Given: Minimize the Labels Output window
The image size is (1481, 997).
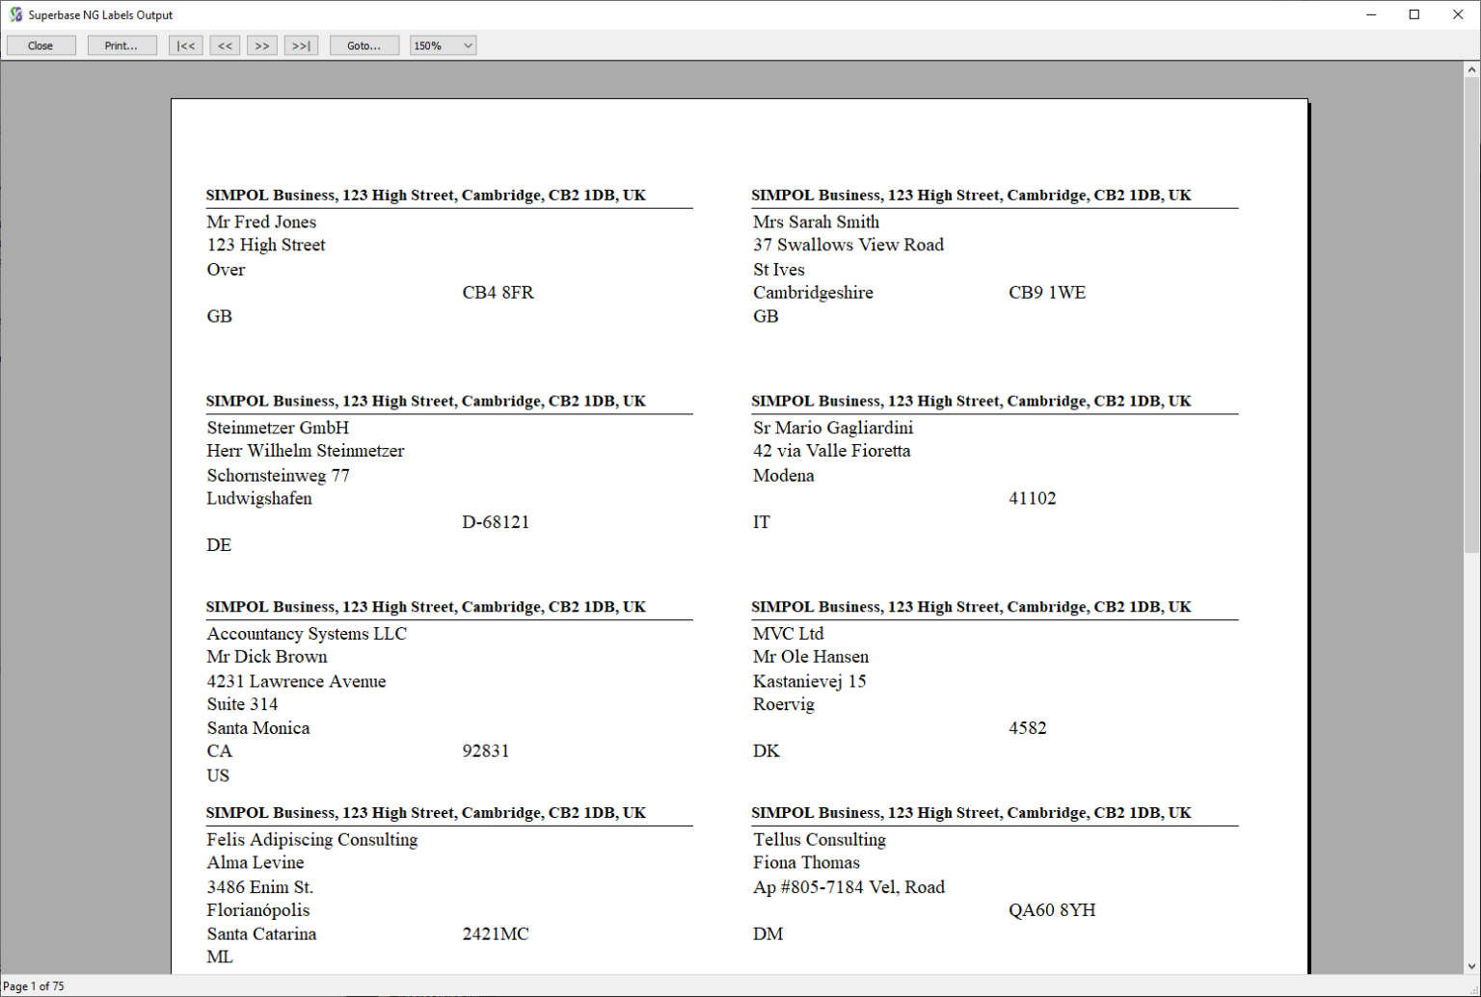Looking at the screenshot, I should (x=1370, y=14).
